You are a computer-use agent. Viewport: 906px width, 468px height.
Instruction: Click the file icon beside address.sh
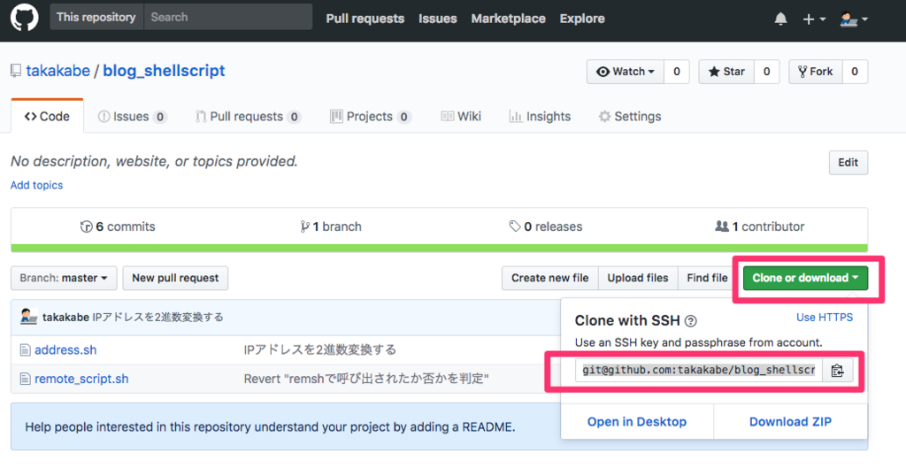(25, 350)
